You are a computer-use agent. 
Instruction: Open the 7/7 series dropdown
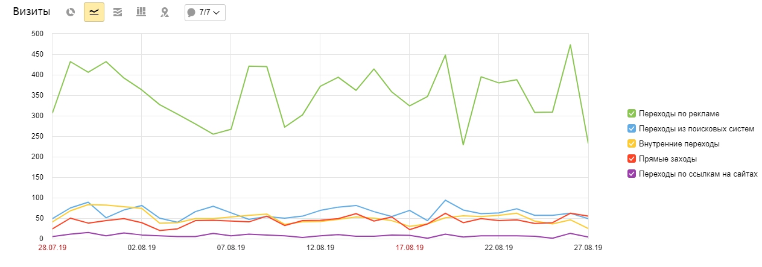click(x=205, y=12)
